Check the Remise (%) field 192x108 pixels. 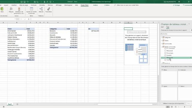point(165,58)
